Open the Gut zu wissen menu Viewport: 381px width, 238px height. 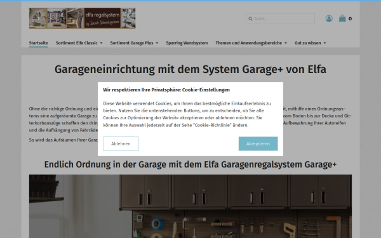(307, 43)
